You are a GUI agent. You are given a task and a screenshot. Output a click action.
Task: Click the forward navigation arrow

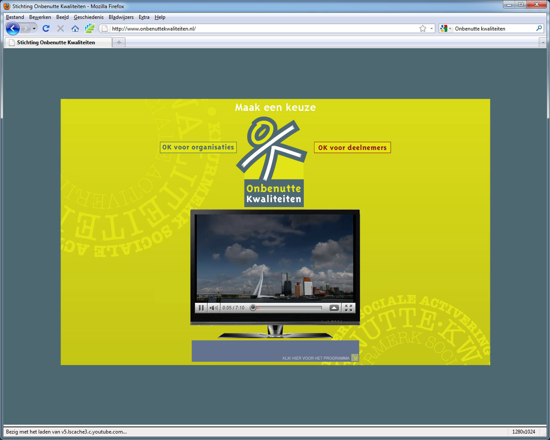click(25, 28)
